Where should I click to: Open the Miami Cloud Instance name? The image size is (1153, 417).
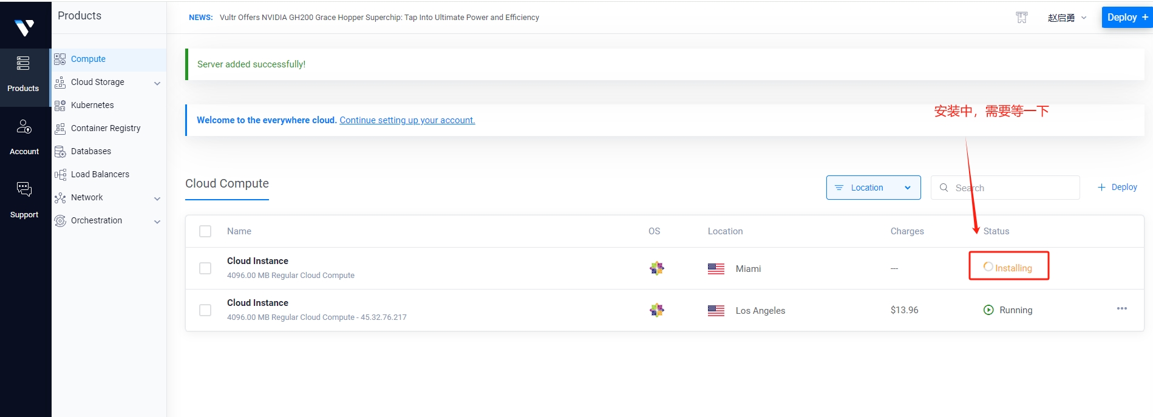[257, 261]
